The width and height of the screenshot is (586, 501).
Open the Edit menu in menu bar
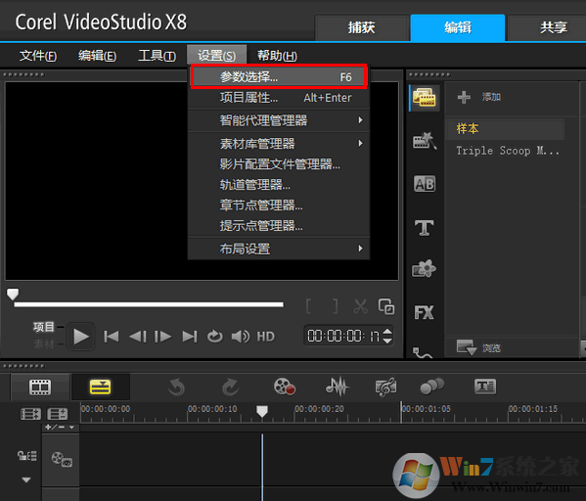[x=97, y=56]
